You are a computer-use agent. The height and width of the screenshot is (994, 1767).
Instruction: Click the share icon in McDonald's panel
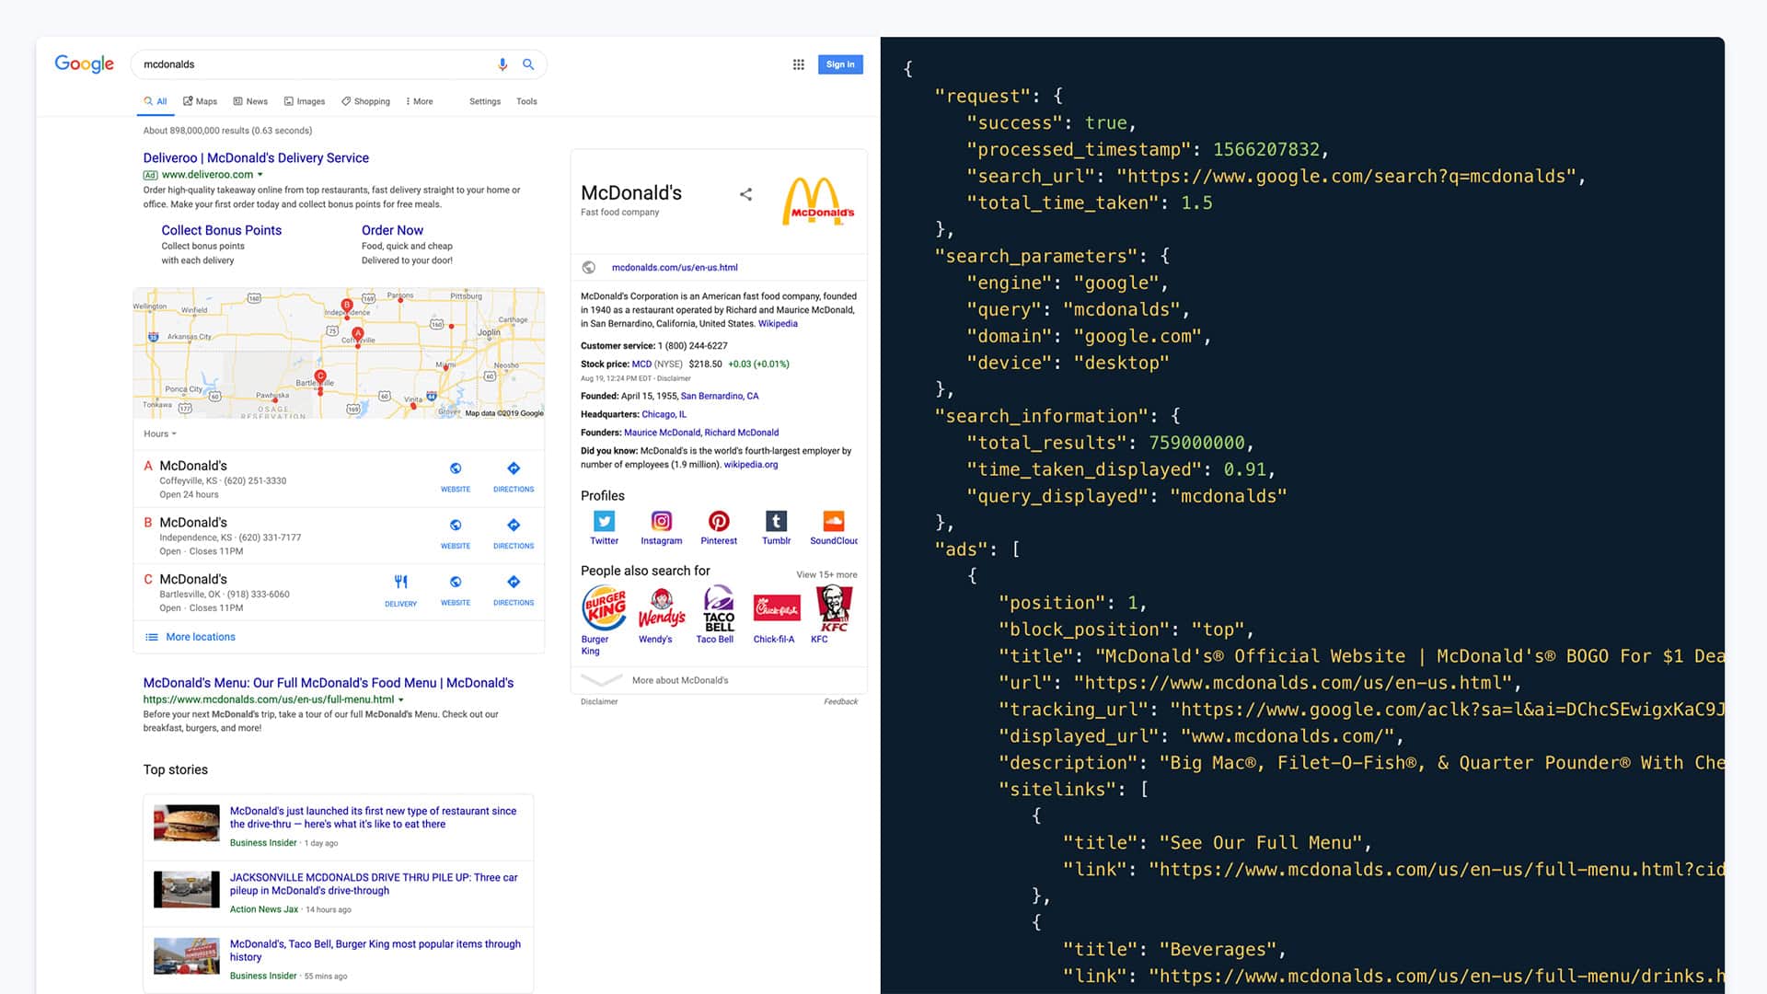tap(746, 194)
